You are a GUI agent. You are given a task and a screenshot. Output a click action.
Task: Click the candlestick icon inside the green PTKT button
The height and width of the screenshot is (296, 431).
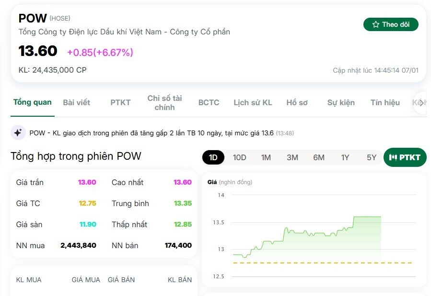coord(392,157)
